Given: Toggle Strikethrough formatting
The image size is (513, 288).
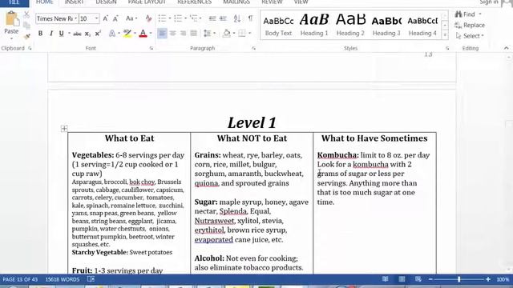Looking at the screenshot, I should pyautogui.click(x=77, y=34).
